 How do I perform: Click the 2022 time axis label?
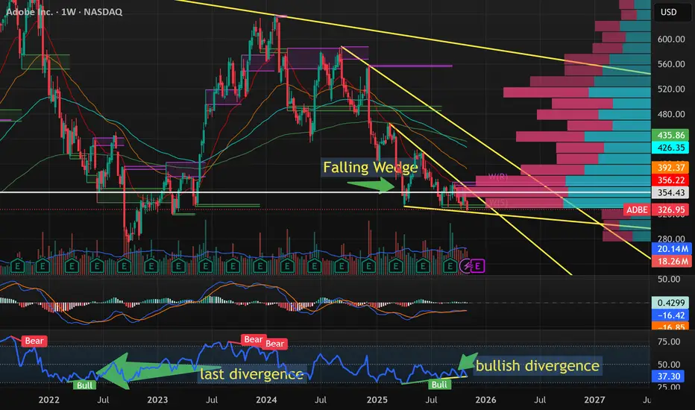pos(48,400)
